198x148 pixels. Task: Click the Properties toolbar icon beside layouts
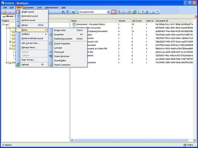(129, 12)
